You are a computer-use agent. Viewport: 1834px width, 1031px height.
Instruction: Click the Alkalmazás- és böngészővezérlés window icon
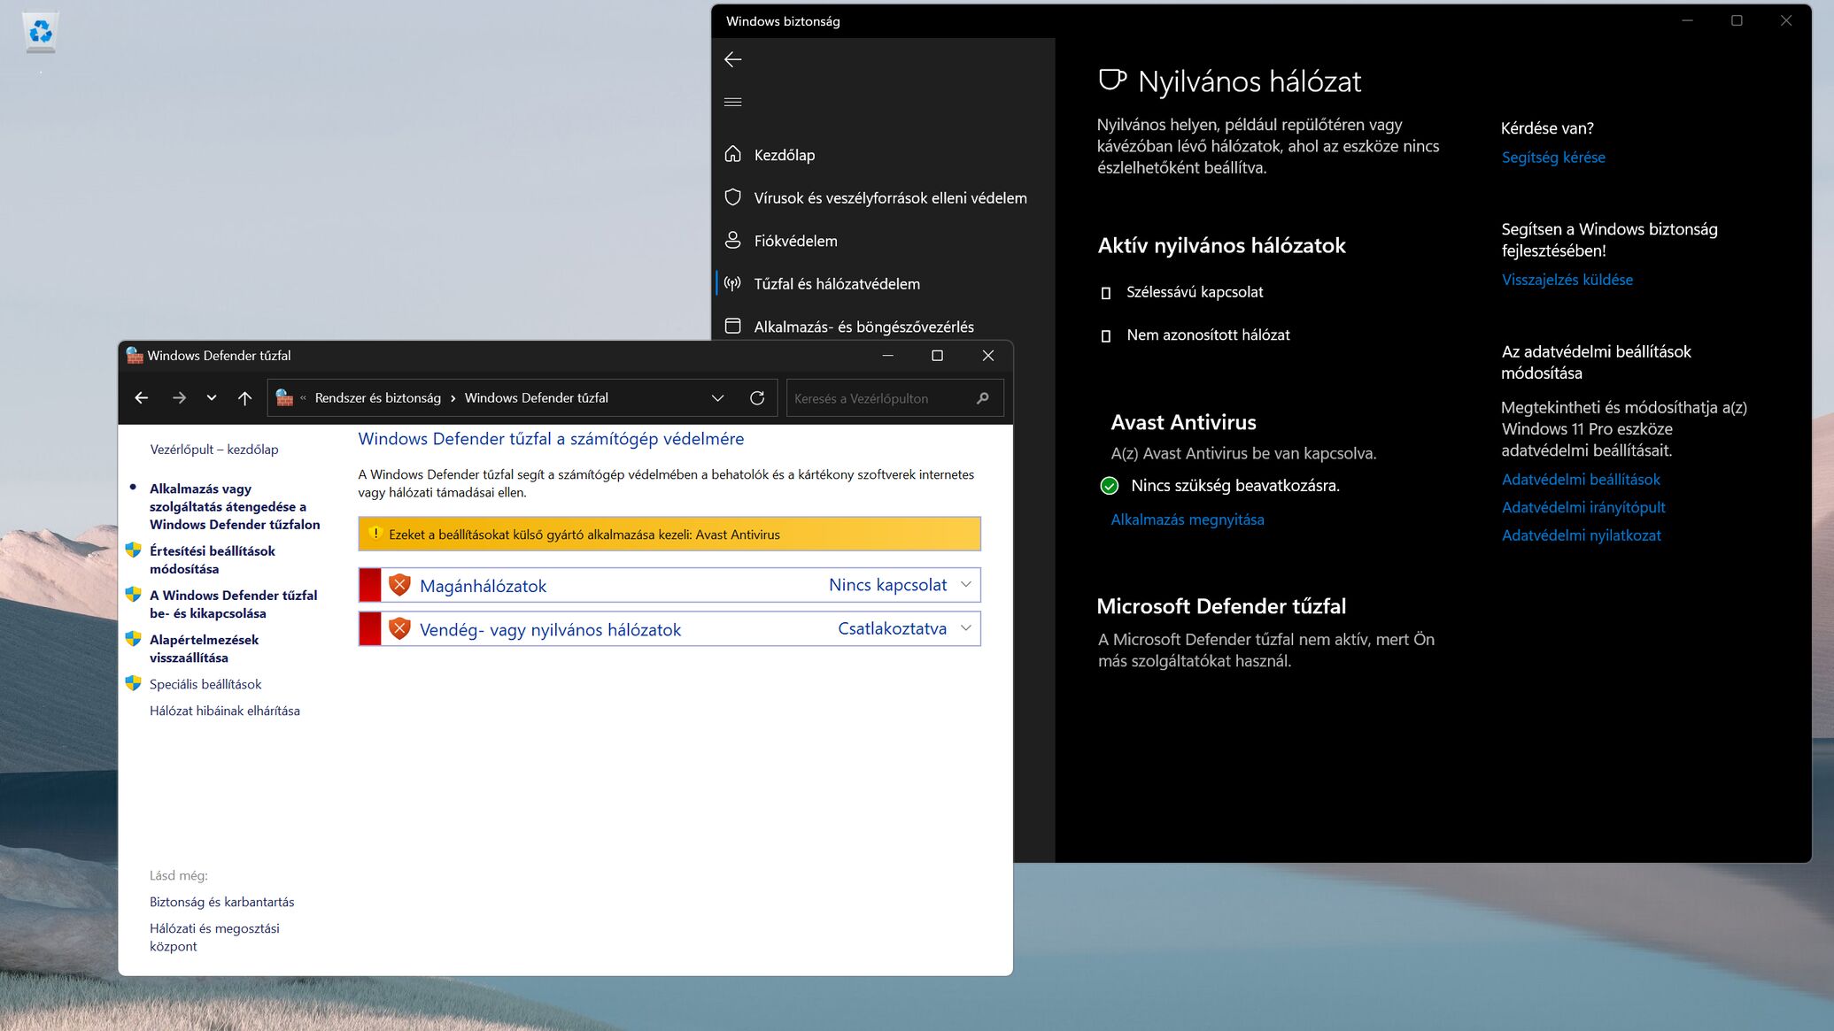pos(732,326)
